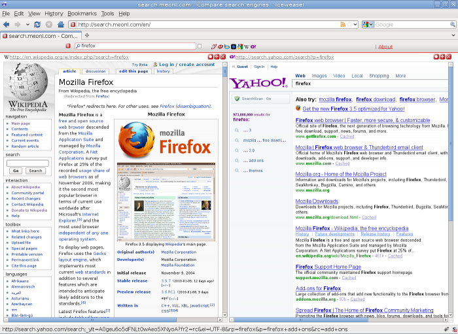This screenshot has height=334, width=458.
Task: Open Wikipedia history tab
Action: [x=163, y=71]
